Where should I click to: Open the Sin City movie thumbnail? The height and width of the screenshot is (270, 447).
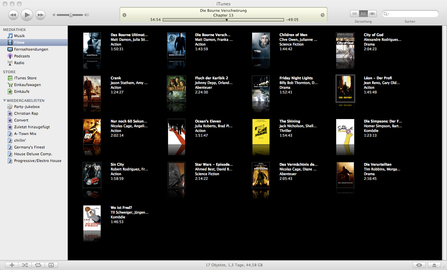coord(92,175)
